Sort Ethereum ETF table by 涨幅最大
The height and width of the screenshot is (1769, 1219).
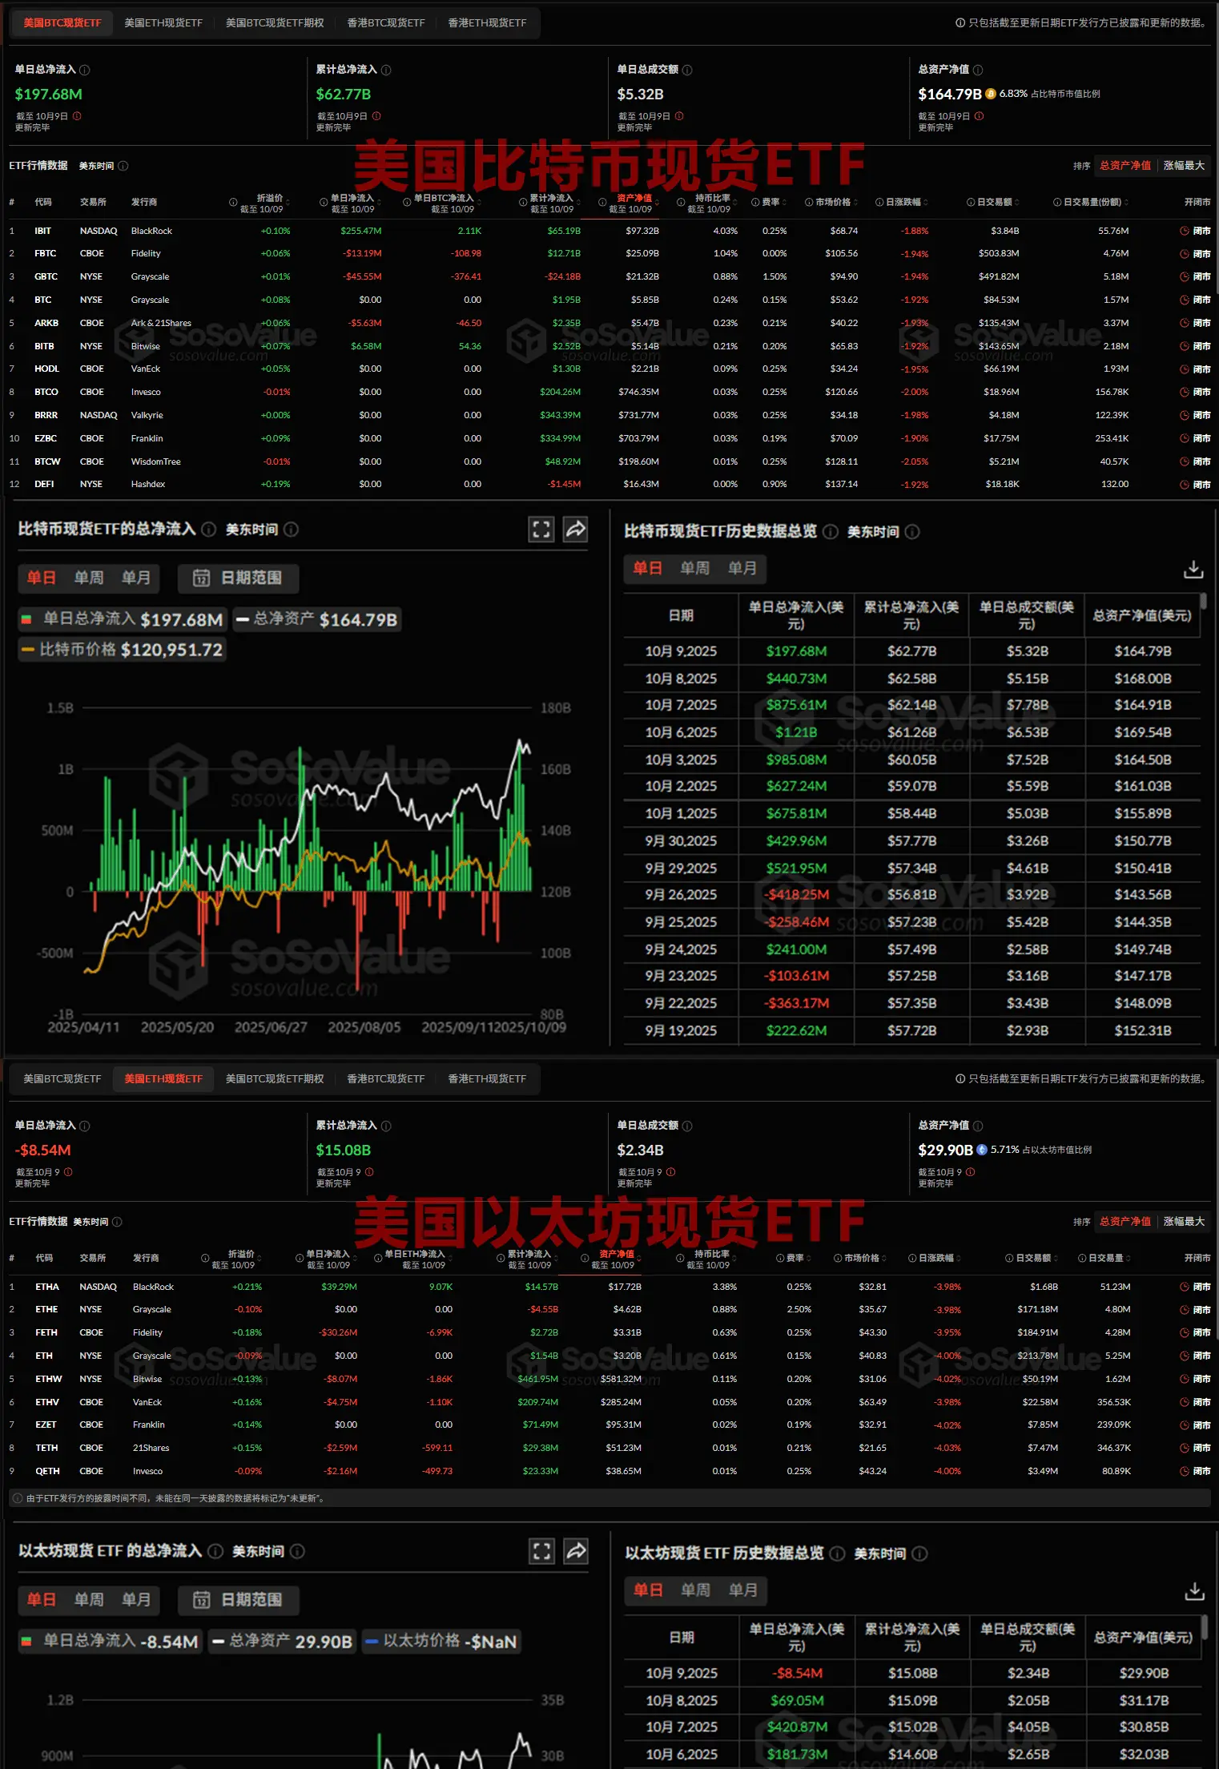click(x=1184, y=1222)
